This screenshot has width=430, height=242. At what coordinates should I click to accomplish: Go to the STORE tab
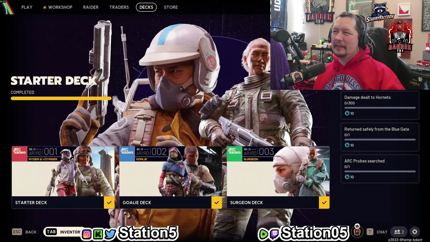point(171,7)
